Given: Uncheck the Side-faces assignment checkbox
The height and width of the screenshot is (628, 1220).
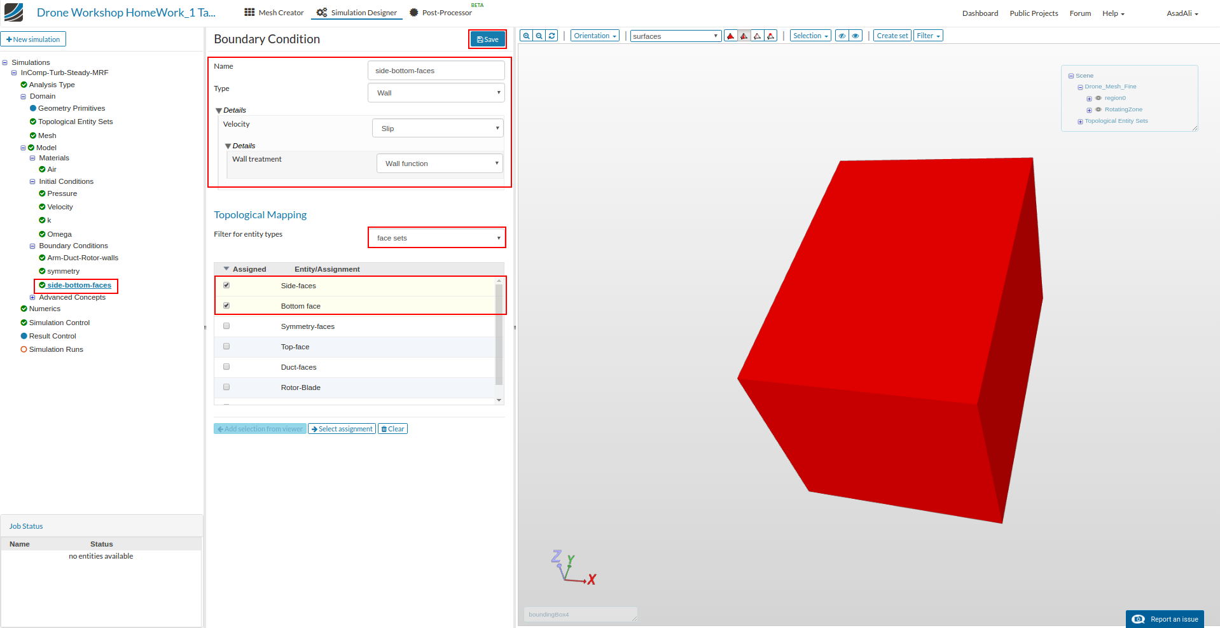Looking at the screenshot, I should 226,285.
